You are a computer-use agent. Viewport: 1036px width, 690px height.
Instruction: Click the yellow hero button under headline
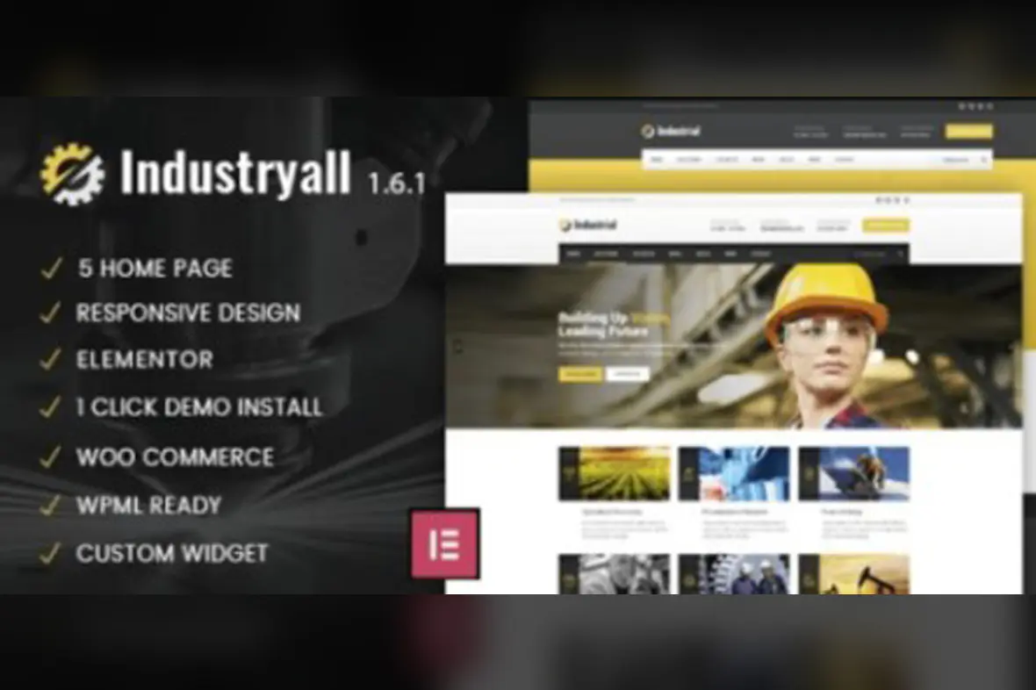pyautogui.click(x=580, y=375)
